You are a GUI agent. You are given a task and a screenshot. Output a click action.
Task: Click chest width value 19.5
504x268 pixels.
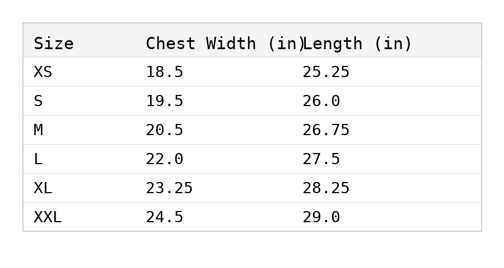tap(165, 102)
